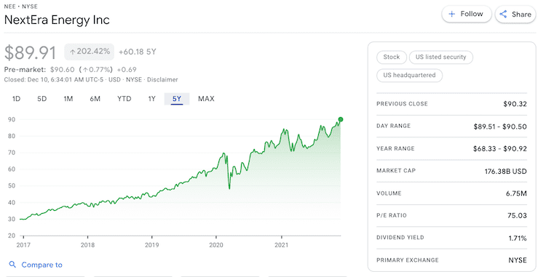Click the P/E Ratio value 75.03

517,215
